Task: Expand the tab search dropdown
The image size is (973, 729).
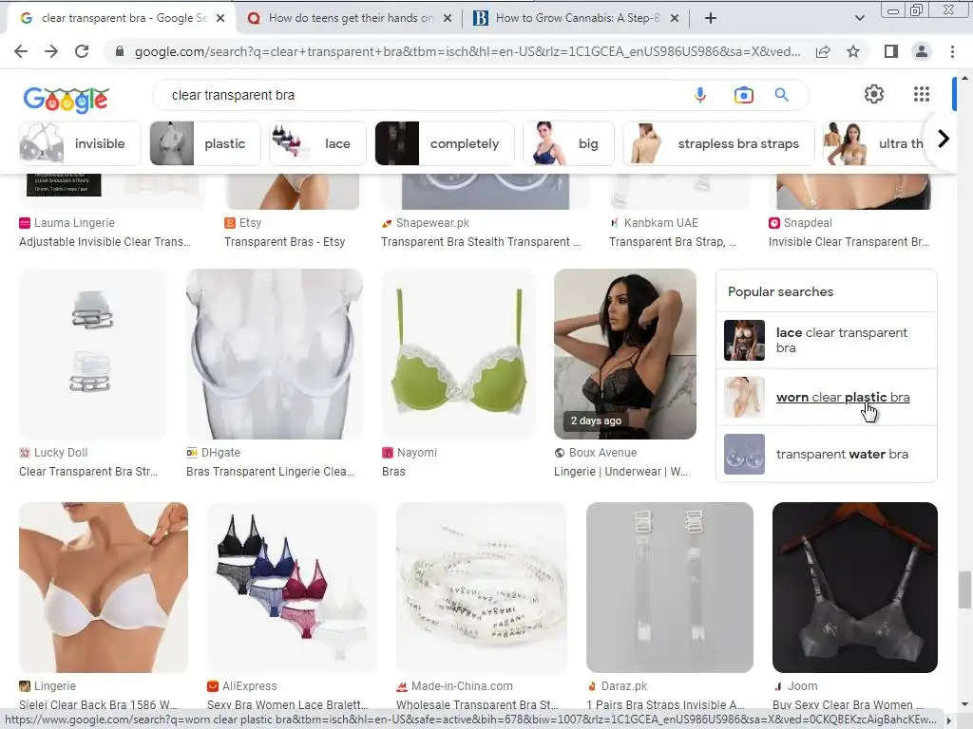Action: pyautogui.click(x=859, y=18)
